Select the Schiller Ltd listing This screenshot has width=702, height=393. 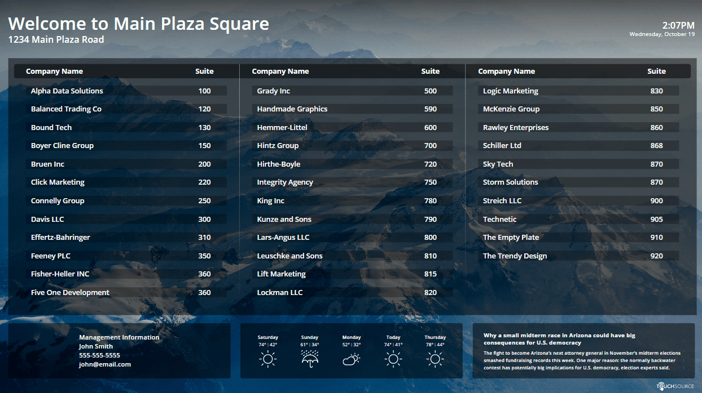[x=578, y=145]
